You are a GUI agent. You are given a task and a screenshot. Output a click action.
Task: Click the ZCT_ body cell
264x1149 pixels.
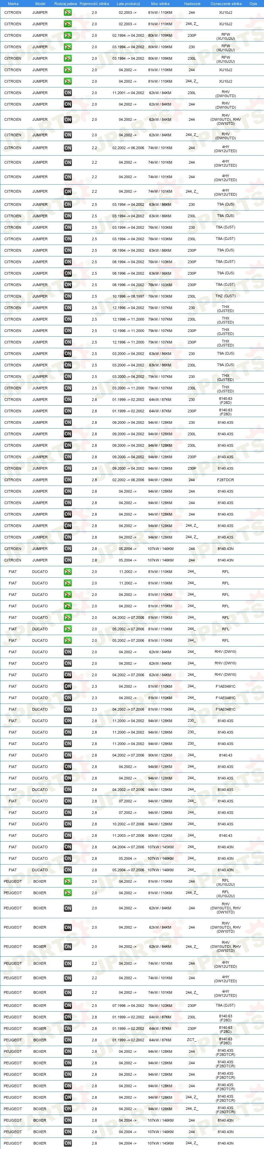pyautogui.click(x=192, y=1040)
